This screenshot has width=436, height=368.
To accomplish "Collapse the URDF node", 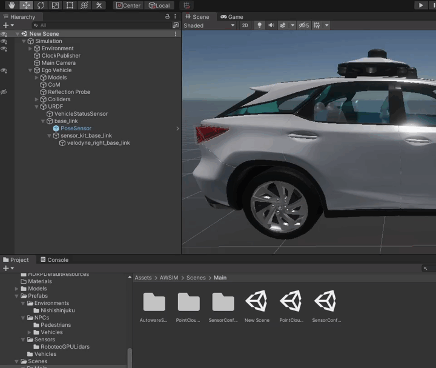I will (36, 107).
